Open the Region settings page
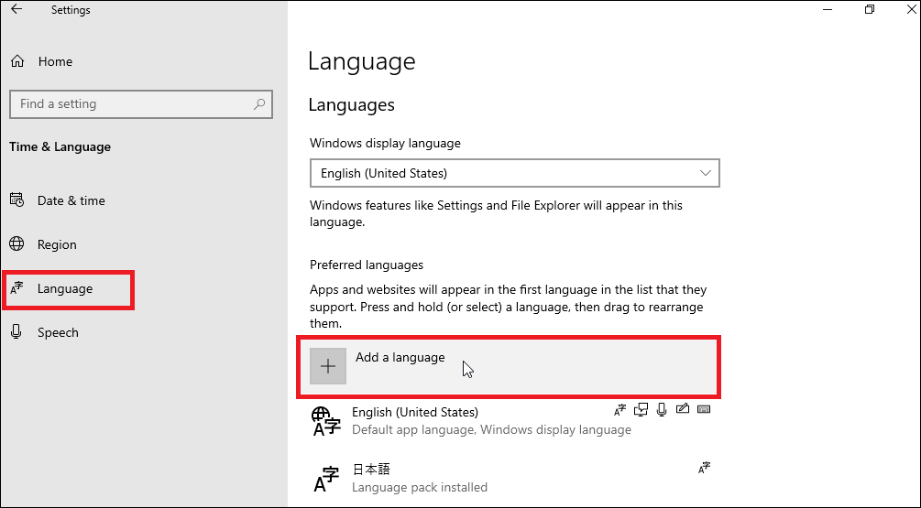The width and height of the screenshot is (921, 508). pyautogui.click(x=57, y=244)
